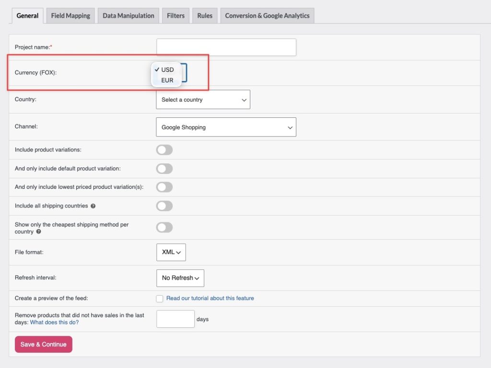Viewport: 491px width, 368px height.
Task: Open the Country dropdown
Action: pos(203,100)
